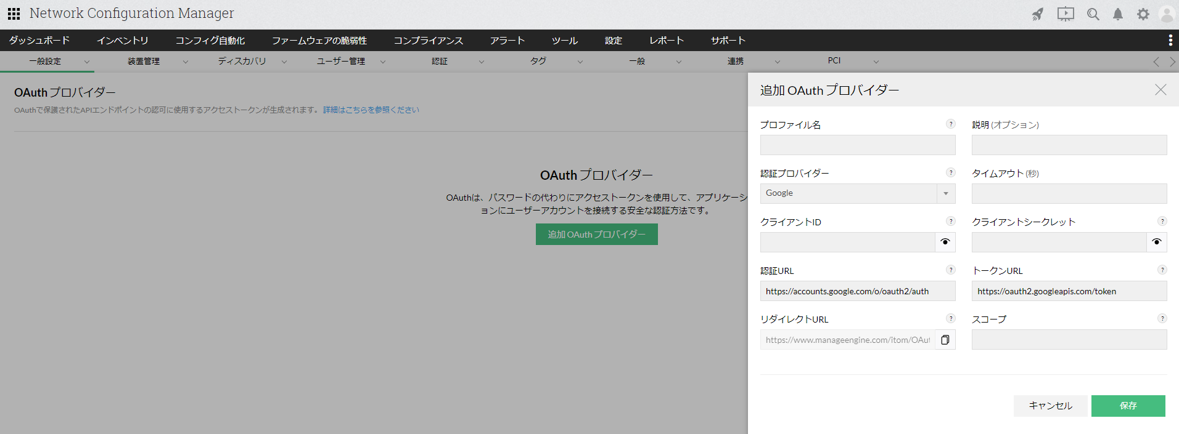The width and height of the screenshot is (1179, 434).
Task: Expand the PCI submenu chevron
Action: coord(876,62)
